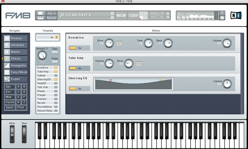Select the Effects navigator page
The image size is (248, 149).
pyautogui.click(x=15, y=59)
